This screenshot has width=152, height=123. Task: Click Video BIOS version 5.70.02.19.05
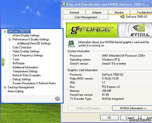pyautogui.click(x=110, y=79)
